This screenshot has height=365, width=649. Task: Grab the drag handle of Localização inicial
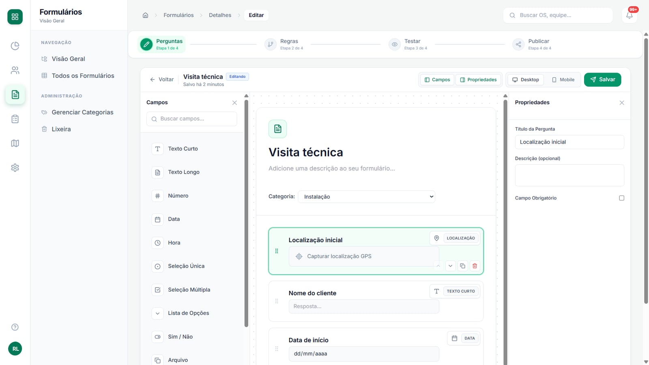pos(277,251)
